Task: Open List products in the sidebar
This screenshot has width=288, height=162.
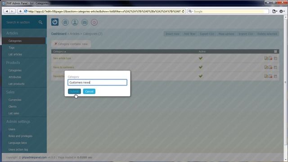Action: coord(16,84)
